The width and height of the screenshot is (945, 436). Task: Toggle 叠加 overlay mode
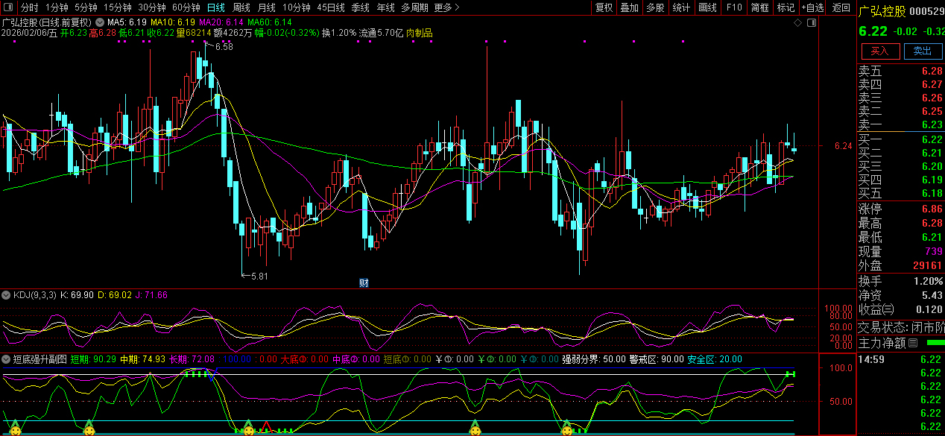tap(630, 7)
